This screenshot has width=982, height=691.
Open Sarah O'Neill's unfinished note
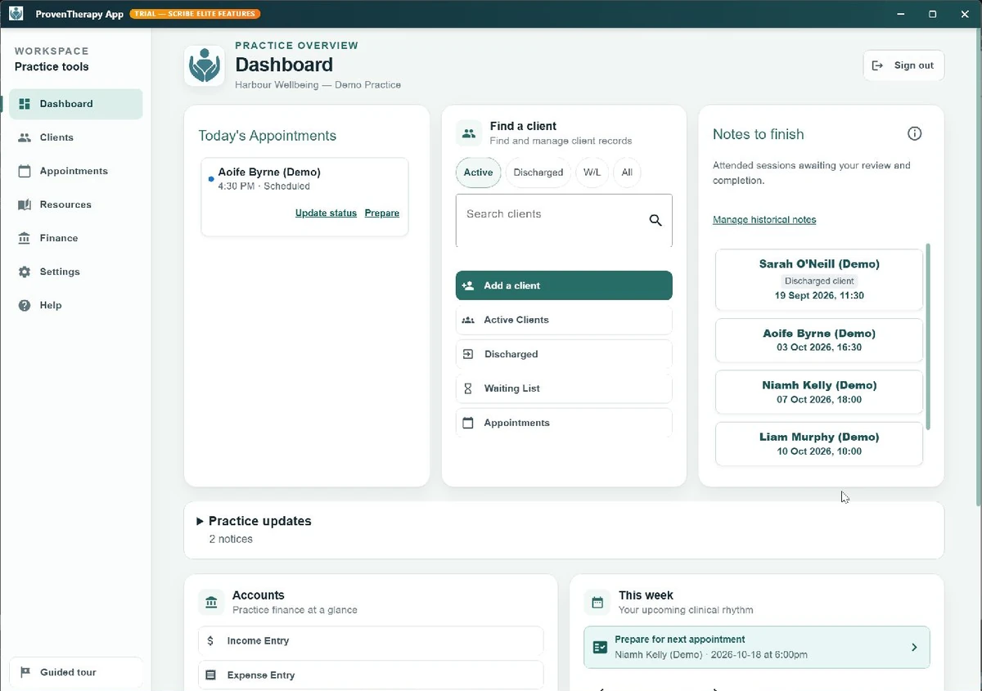pos(819,280)
